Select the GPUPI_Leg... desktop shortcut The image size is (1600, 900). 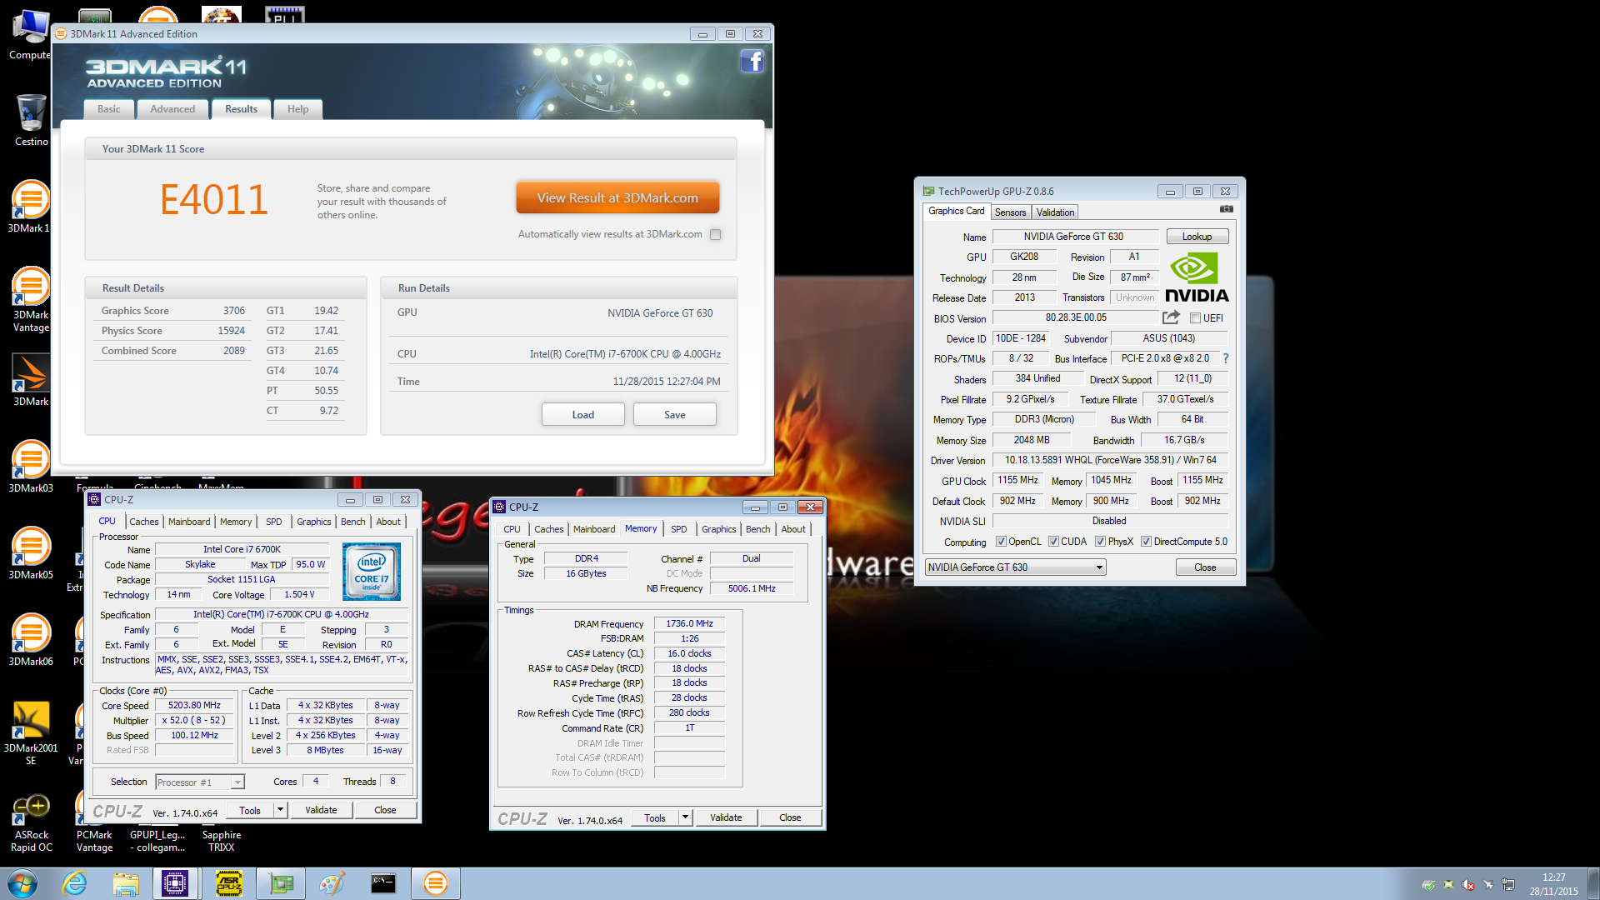click(157, 841)
